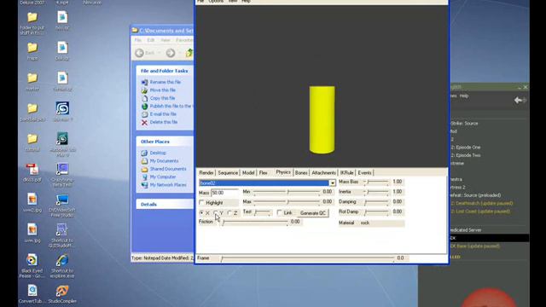Image resolution: width=546 pixels, height=307 pixels.
Task: Click the Max constraint slider
Action: (287, 202)
